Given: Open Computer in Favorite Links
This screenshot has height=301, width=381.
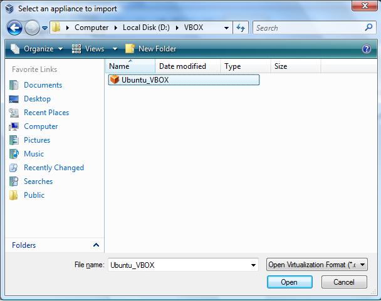Looking at the screenshot, I should tap(41, 126).
